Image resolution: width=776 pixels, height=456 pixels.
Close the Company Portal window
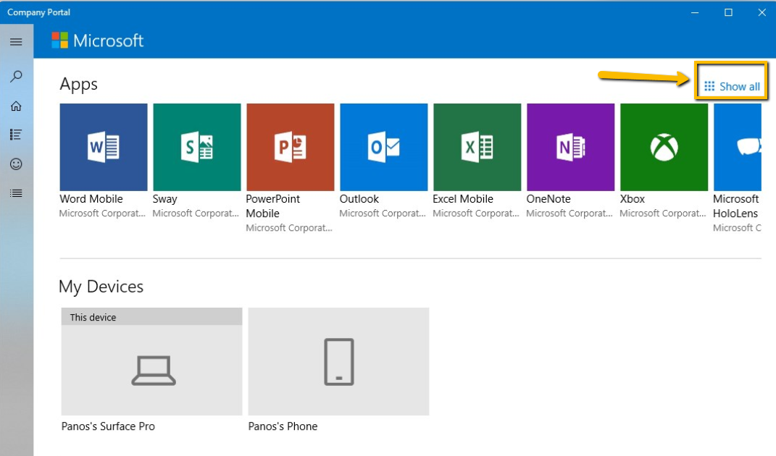(x=762, y=12)
